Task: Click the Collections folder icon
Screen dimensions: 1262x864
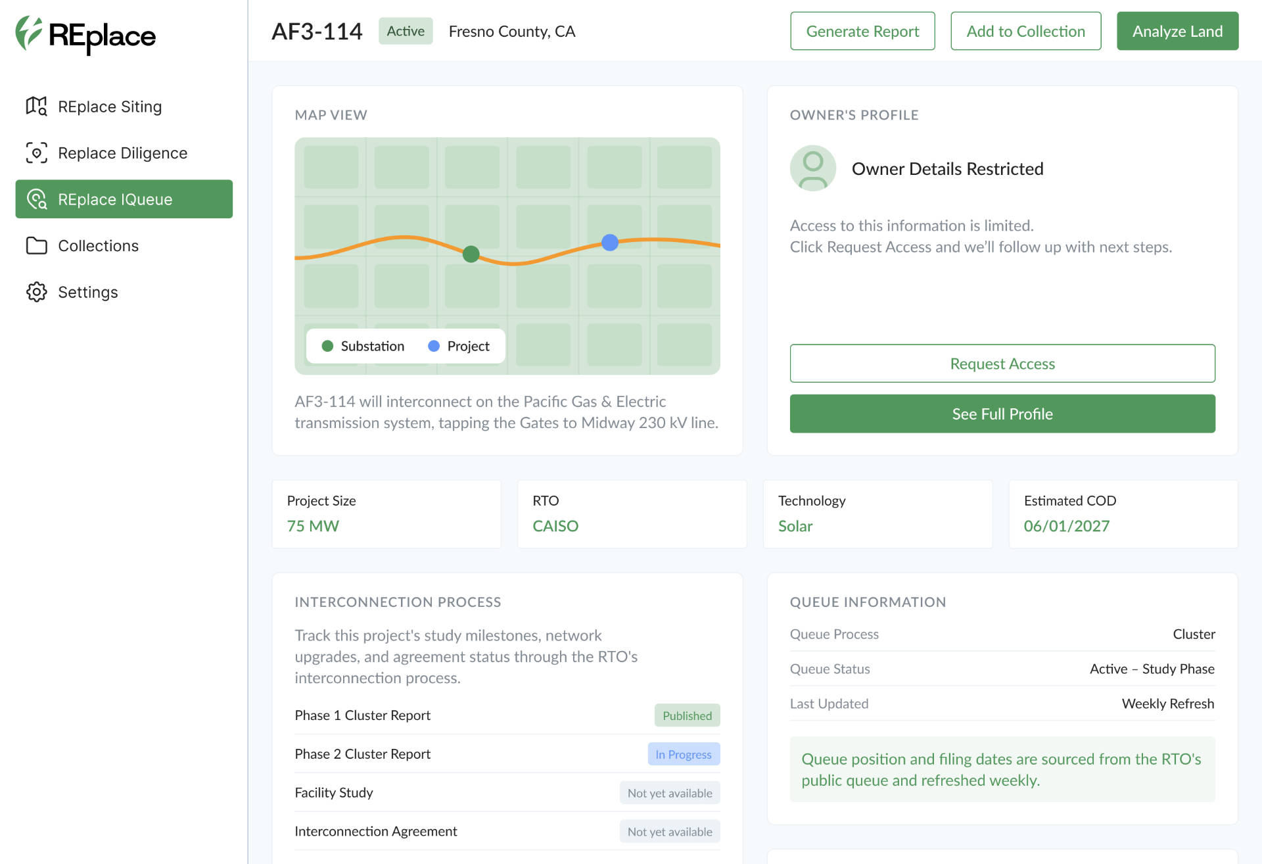Action: 36,245
